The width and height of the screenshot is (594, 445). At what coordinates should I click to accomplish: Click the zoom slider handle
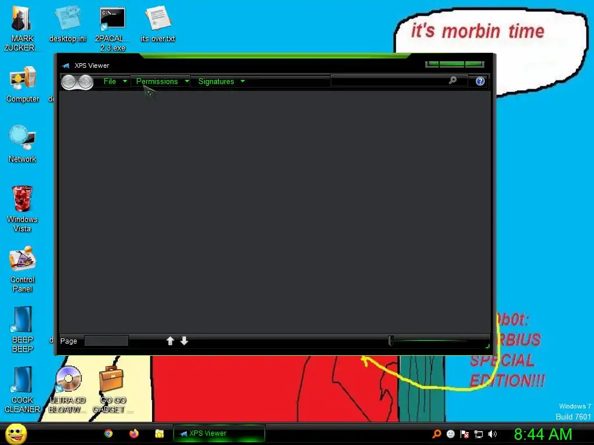[x=390, y=341]
